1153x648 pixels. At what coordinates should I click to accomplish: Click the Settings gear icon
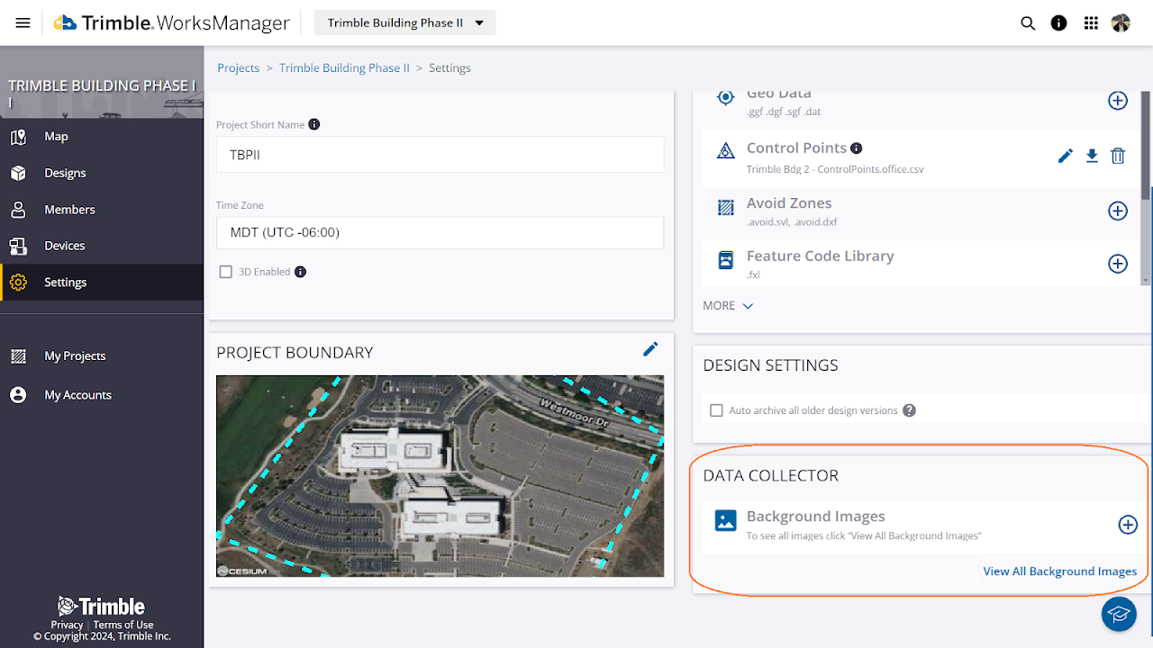click(18, 282)
